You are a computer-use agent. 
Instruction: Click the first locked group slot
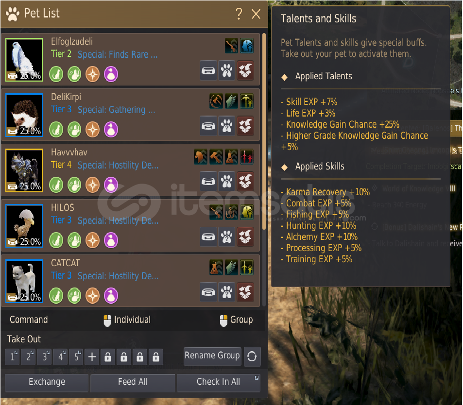(x=108, y=357)
